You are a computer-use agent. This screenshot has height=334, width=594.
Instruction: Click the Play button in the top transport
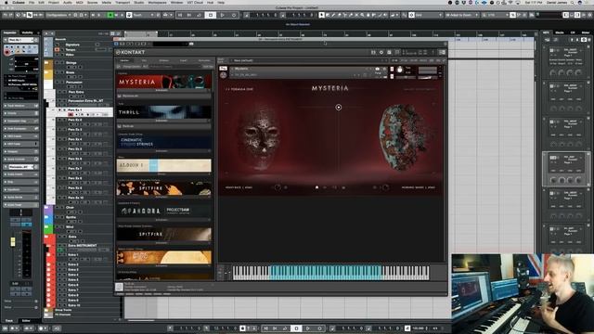point(222,15)
